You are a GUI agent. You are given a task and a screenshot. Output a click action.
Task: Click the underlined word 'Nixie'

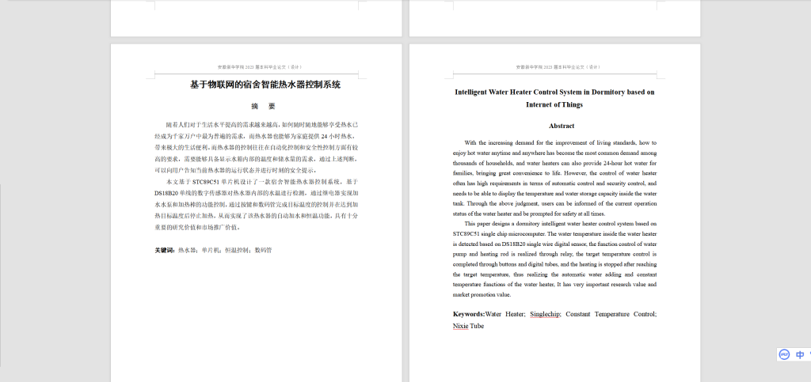pyautogui.click(x=460, y=327)
